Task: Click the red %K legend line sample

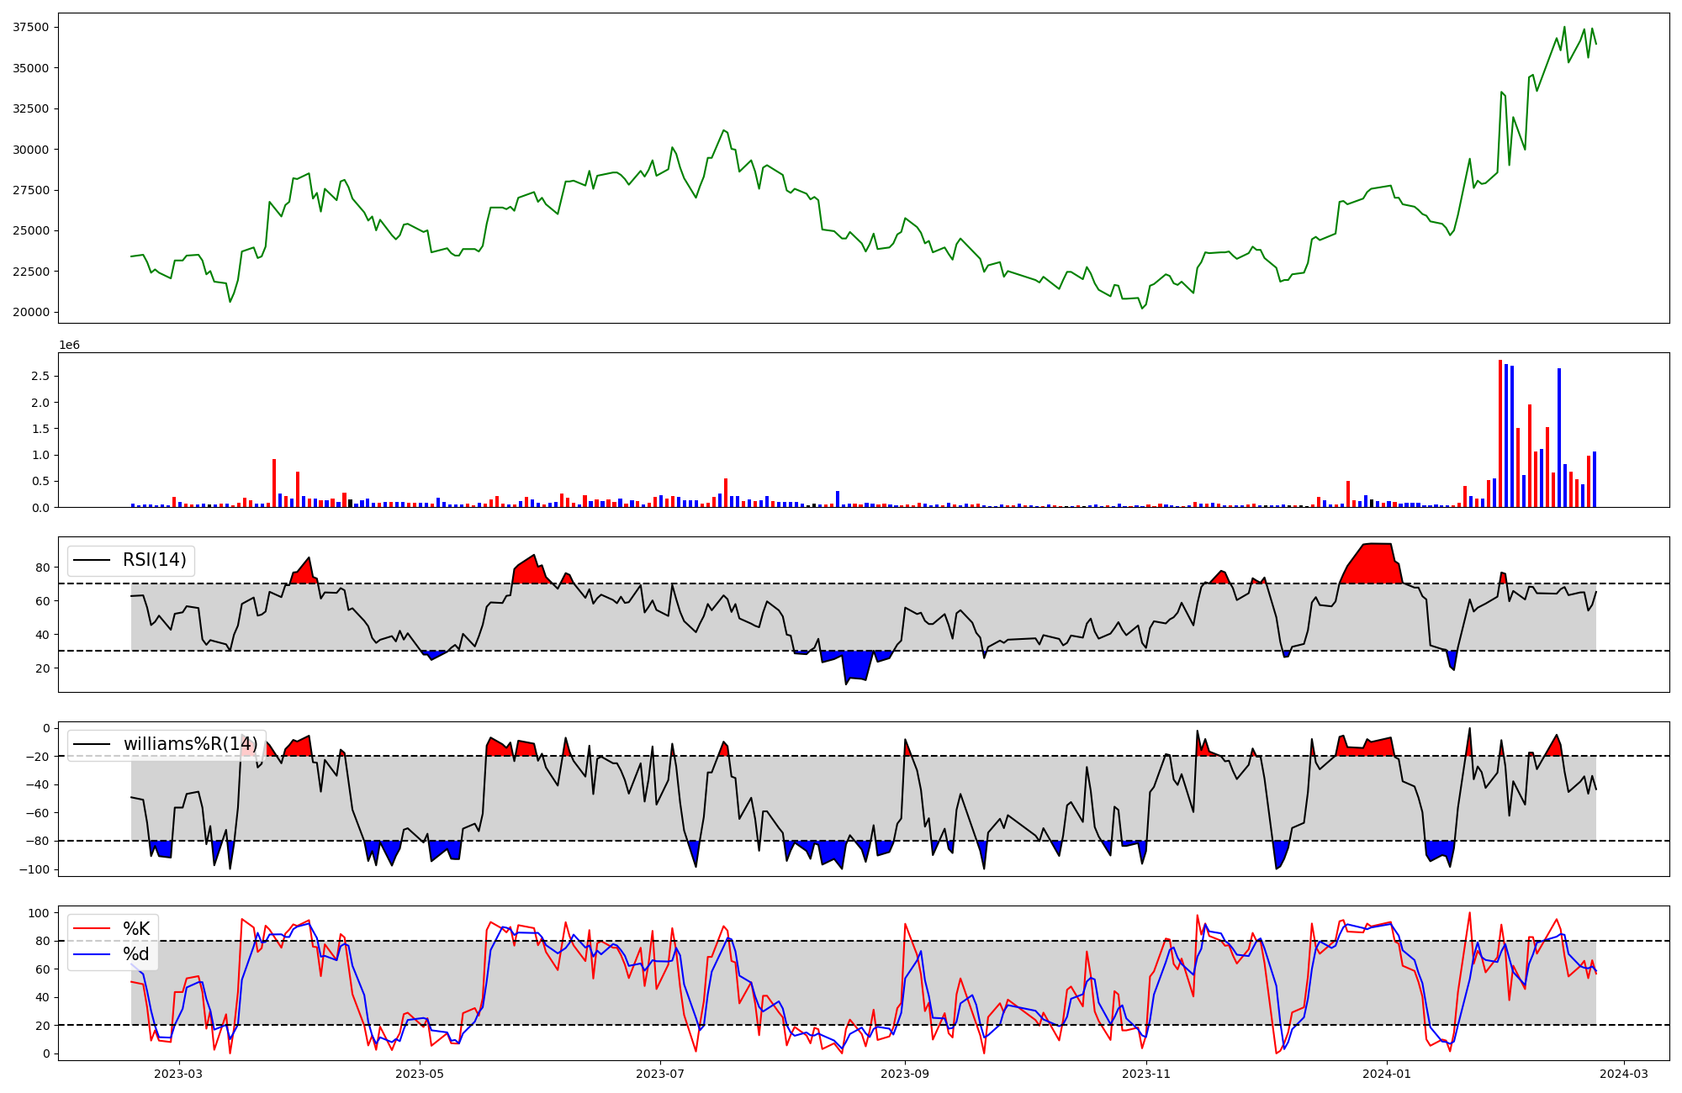Action: pyautogui.click(x=92, y=928)
